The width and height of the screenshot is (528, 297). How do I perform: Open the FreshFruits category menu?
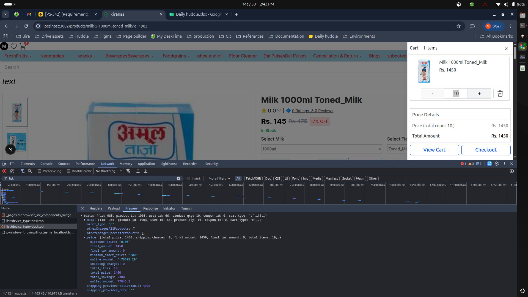click(18, 56)
